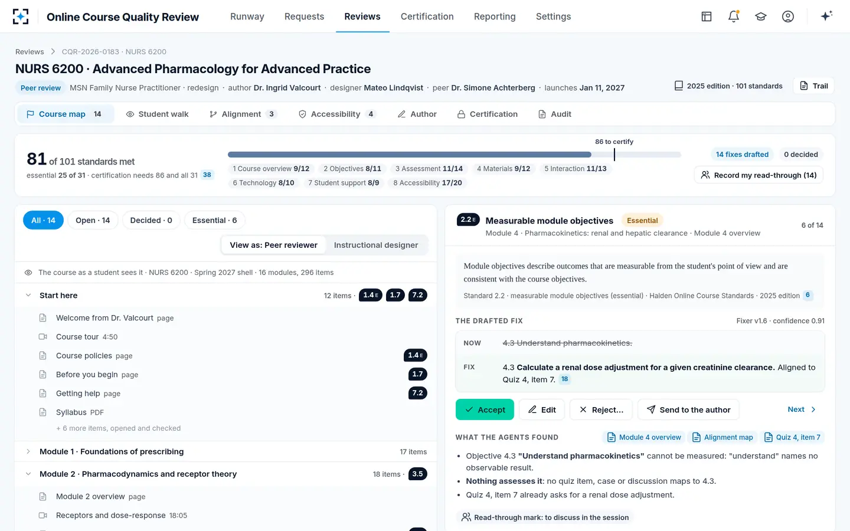Click citation 6 beside Standard 2.2
This screenshot has width=850, height=531.
click(x=808, y=295)
